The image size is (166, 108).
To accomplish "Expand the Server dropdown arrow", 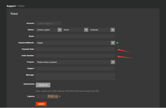I will click(x=86, y=30).
